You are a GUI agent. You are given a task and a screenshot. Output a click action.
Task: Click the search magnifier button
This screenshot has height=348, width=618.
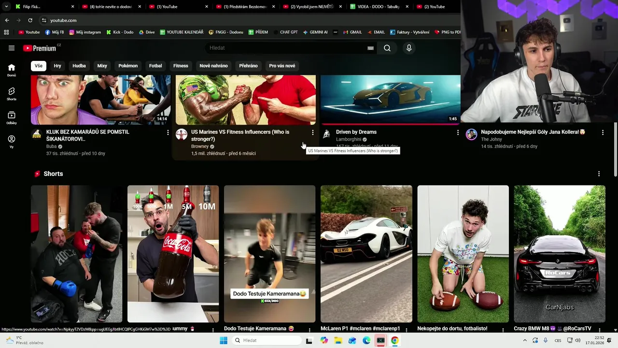pos(387,48)
